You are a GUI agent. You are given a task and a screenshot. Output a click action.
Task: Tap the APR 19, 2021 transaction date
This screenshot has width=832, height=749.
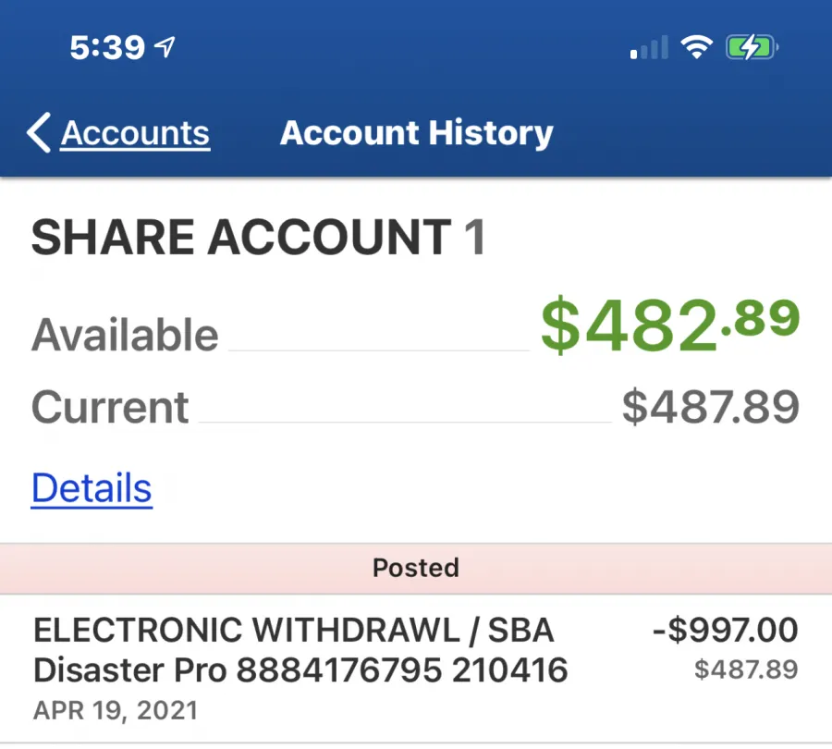pos(116,710)
